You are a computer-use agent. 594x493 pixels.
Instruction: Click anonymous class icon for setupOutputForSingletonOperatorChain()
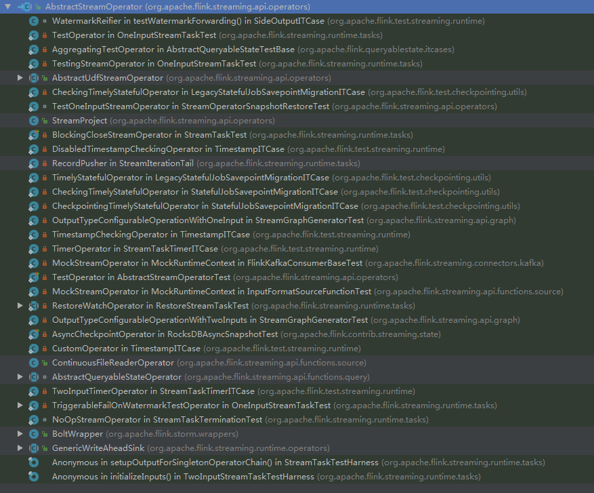coord(34,462)
